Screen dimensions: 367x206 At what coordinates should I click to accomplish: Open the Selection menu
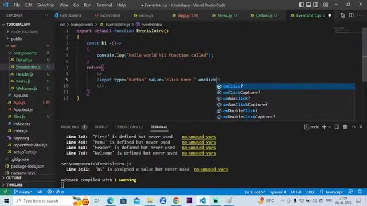coord(46,5)
